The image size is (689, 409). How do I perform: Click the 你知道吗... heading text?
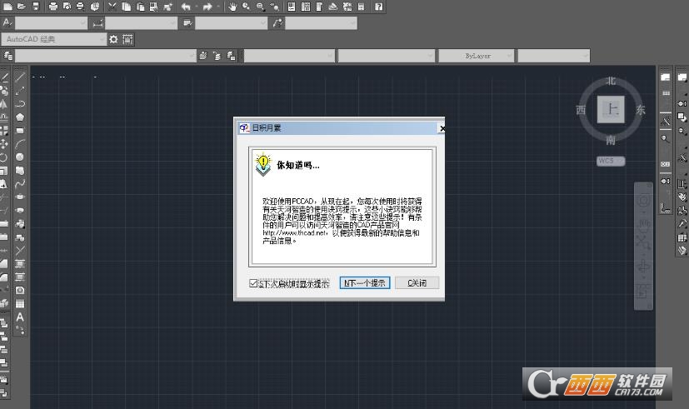298,165
